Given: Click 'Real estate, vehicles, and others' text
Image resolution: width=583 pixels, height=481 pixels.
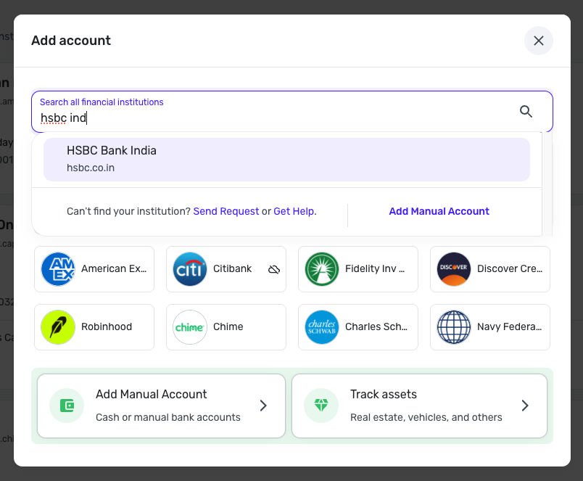Looking at the screenshot, I should coord(426,417).
